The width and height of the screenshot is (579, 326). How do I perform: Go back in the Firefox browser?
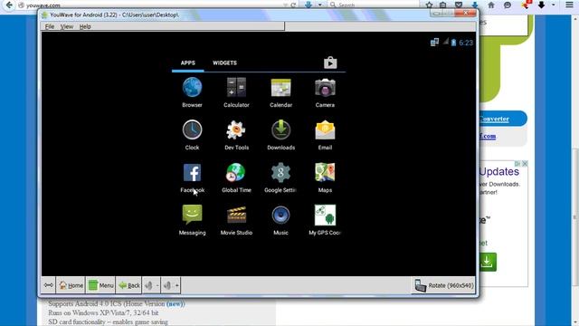(9, 5)
